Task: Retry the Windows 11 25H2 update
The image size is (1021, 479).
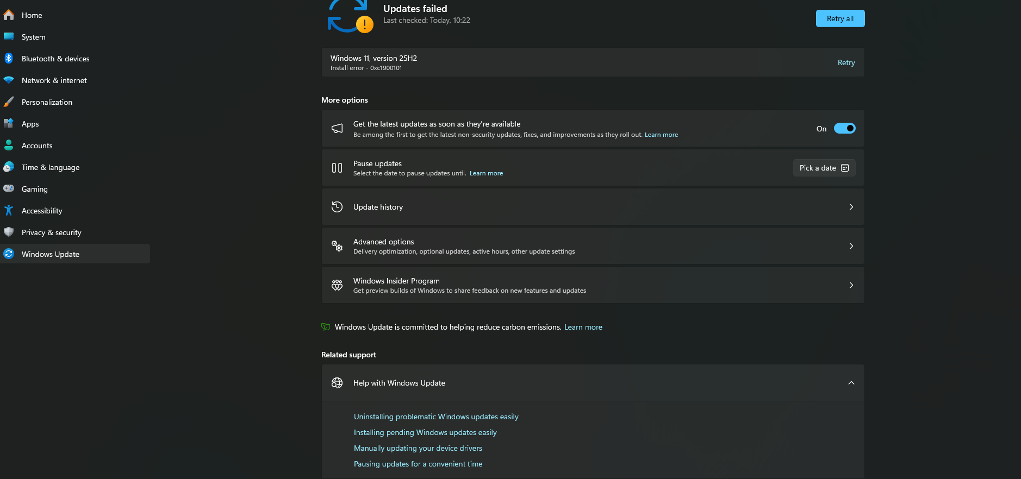Action: 846,62
